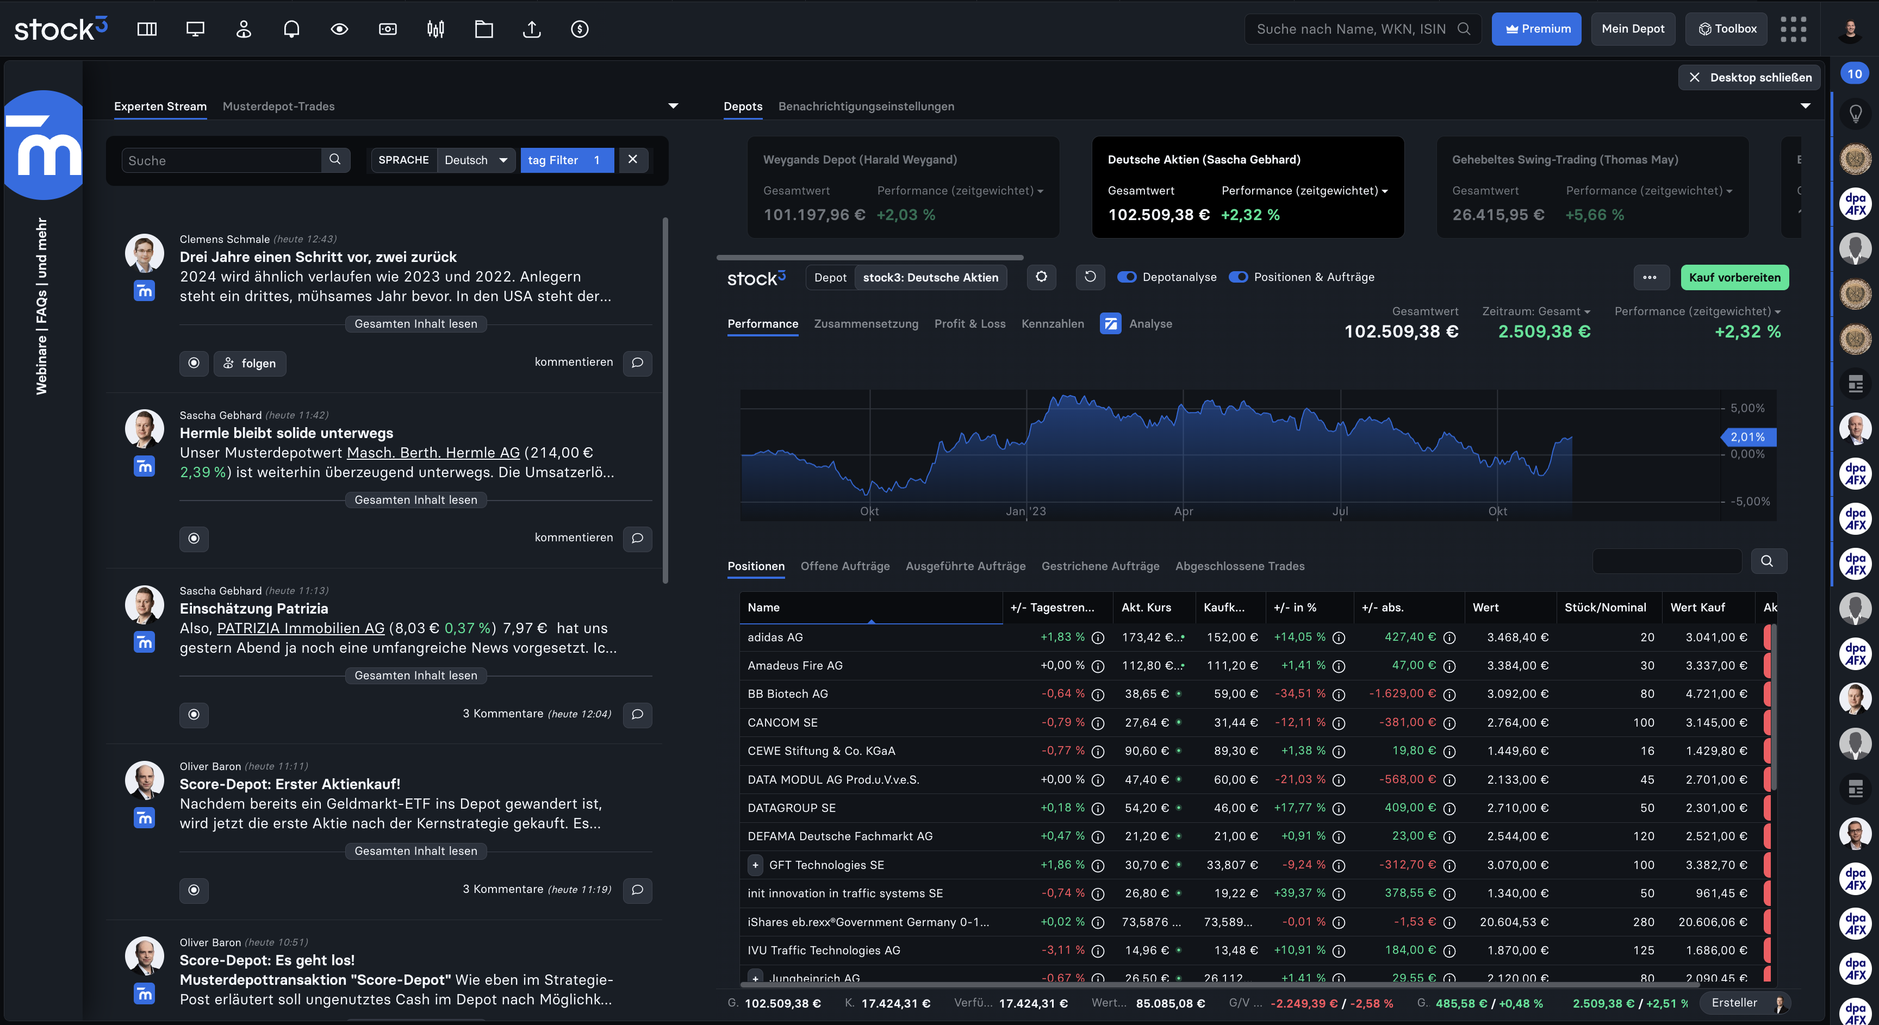
Task: Switch to the Offene Aufträge tab
Action: (845, 566)
